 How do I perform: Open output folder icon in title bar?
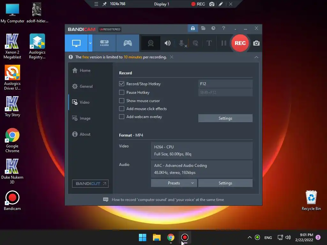click(x=203, y=28)
